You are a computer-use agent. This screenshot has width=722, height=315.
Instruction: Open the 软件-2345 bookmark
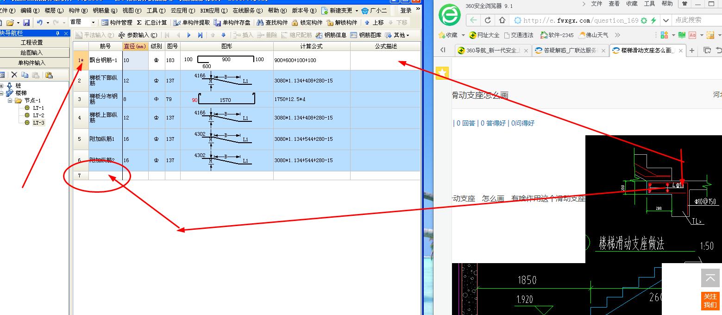coord(557,35)
